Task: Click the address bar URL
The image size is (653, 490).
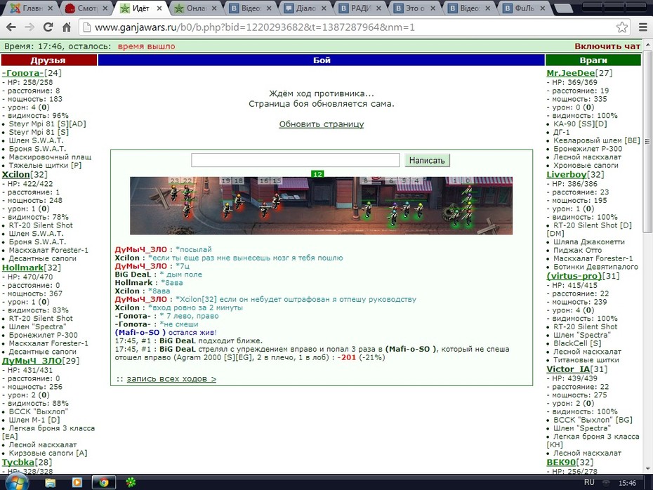Action: pos(255,27)
